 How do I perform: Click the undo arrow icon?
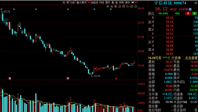tap(127, 6)
